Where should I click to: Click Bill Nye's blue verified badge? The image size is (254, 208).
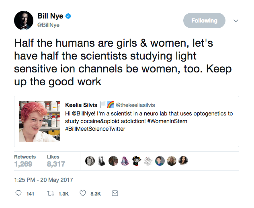click(69, 16)
